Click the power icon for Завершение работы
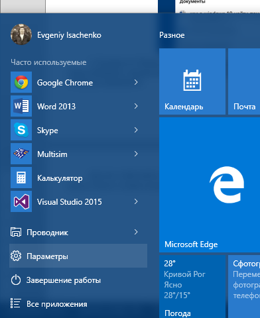260x318 pixels. pyautogui.click(x=16, y=280)
